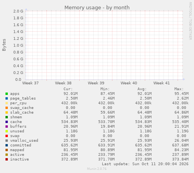The width and height of the screenshot is (194, 173).
Task: Click the olive active legend swatch
Action: point(7,155)
